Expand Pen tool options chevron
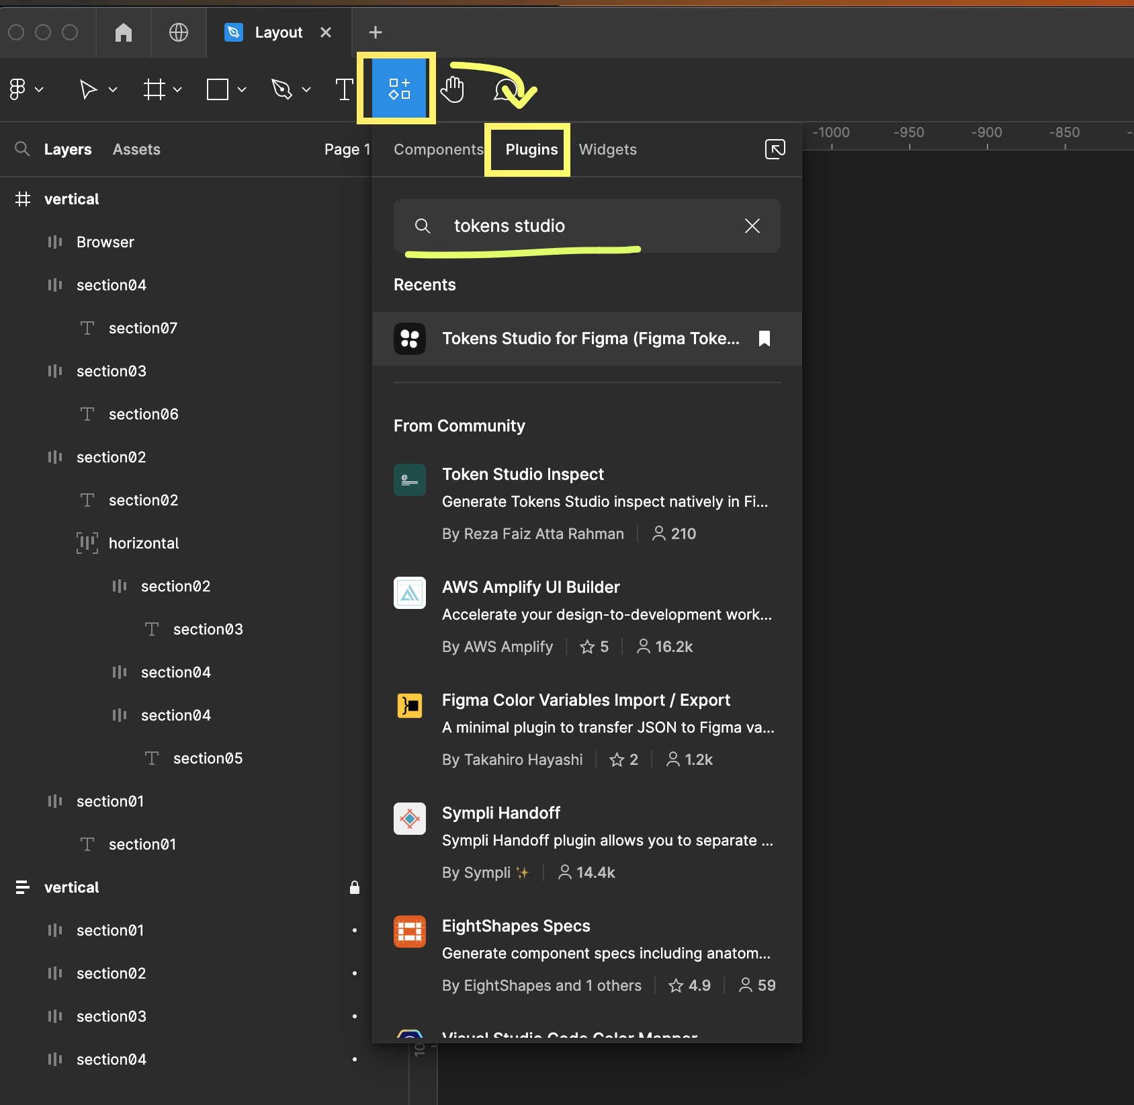This screenshot has height=1105, width=1134. tap(306, 89)
